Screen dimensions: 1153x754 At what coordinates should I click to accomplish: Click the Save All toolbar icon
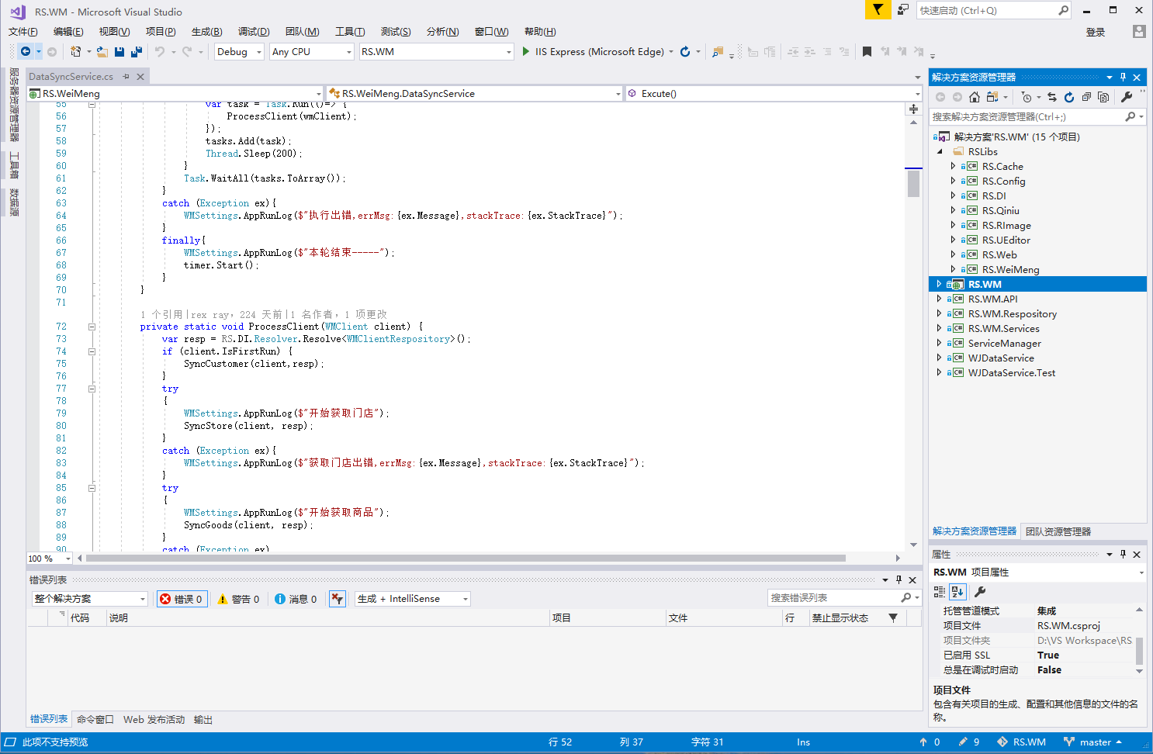coord(137,52)
